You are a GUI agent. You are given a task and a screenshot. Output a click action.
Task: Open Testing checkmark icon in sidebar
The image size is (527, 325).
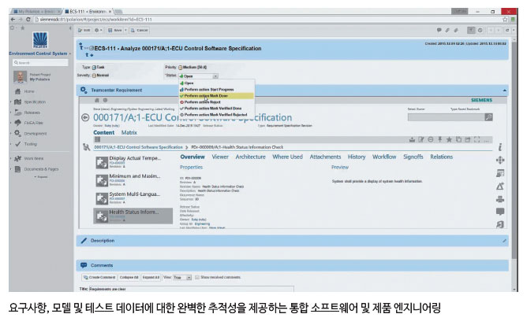pos(18,144)
